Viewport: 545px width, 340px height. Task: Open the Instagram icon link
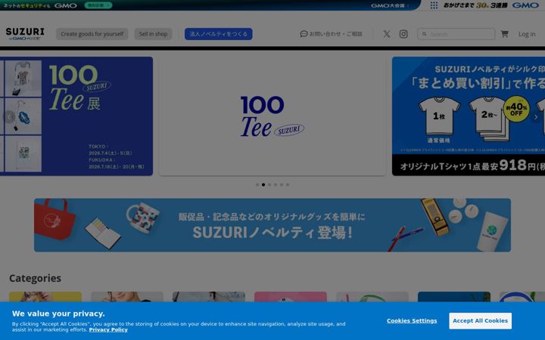(403, 34)
